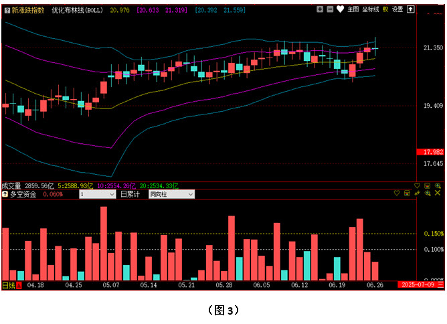
Task: Click the cyan band values 20.392 21.559
Action: (x=220, y=10)
